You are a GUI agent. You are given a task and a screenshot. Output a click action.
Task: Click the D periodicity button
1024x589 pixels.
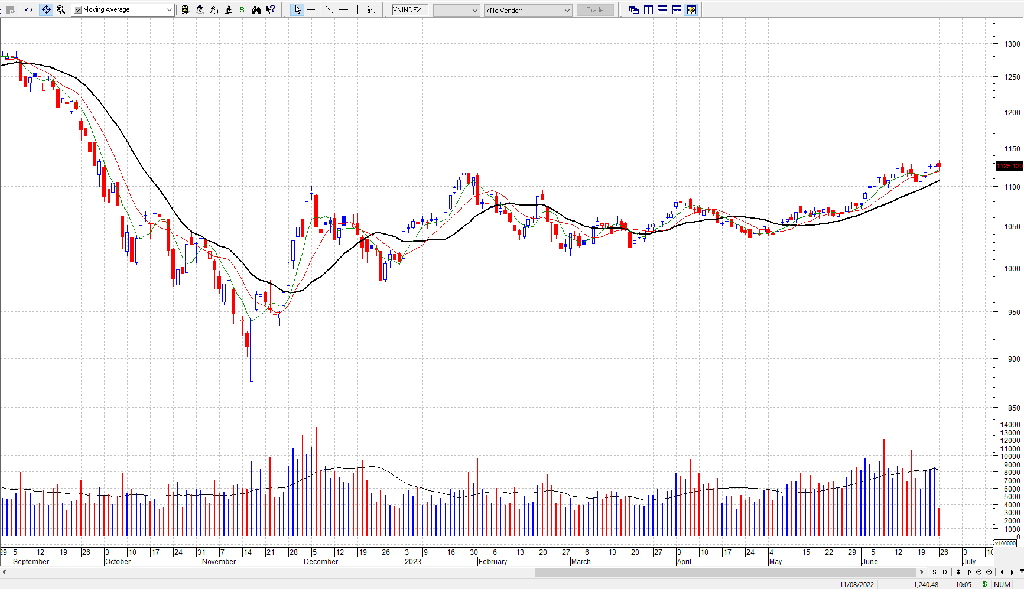(x=944, y=572)
